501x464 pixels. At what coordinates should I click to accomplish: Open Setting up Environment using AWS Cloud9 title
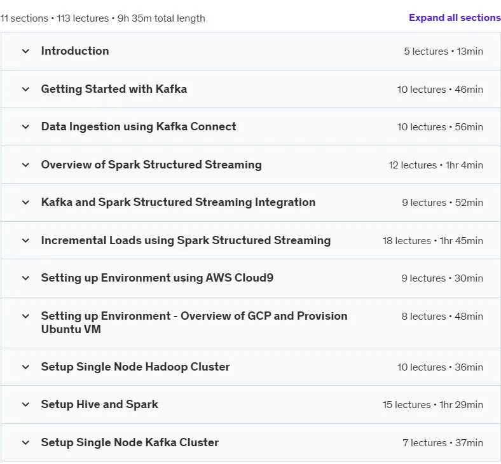pyautogui.click(x=157, y=278)
